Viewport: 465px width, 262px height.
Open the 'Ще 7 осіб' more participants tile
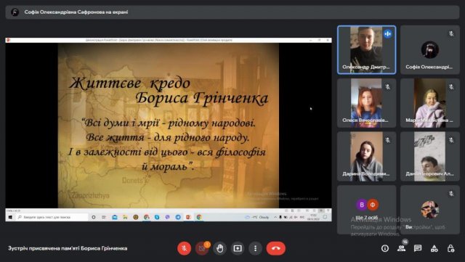coord(366,210)
